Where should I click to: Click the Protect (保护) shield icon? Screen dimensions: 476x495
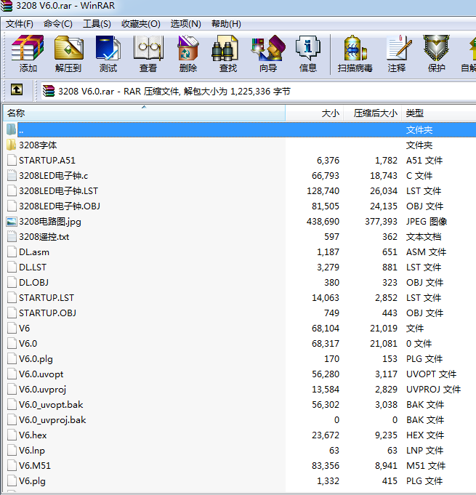tap(436, 48)
